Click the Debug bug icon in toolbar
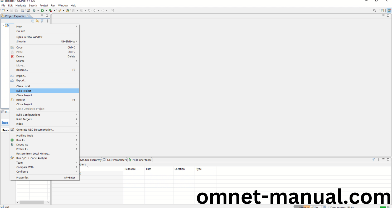The image size is (392, 208). (34, 11)
